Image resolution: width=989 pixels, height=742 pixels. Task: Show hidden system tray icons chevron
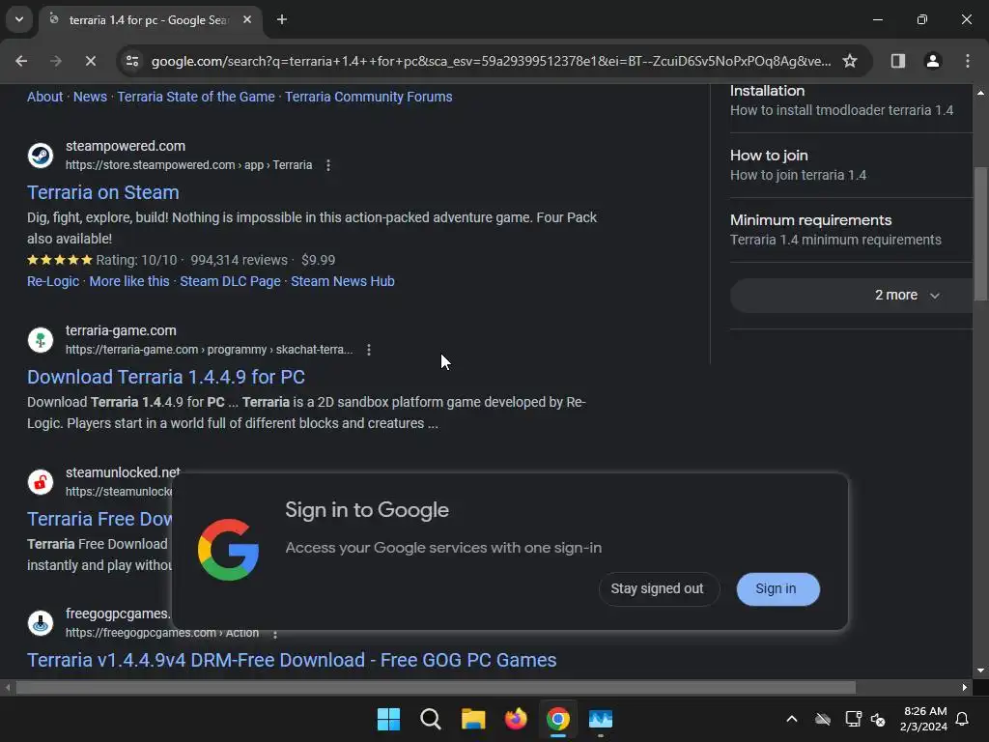(792, 719)
